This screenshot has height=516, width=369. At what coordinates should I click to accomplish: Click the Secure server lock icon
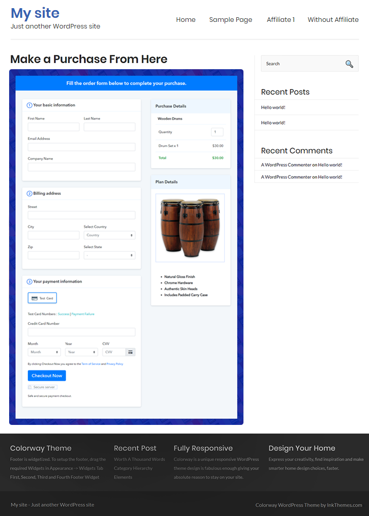point(30,387)
